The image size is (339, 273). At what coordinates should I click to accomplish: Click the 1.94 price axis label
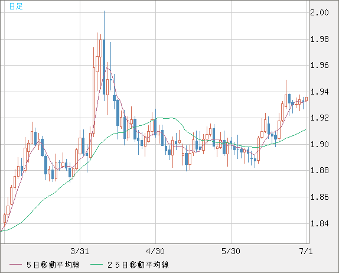320,92
